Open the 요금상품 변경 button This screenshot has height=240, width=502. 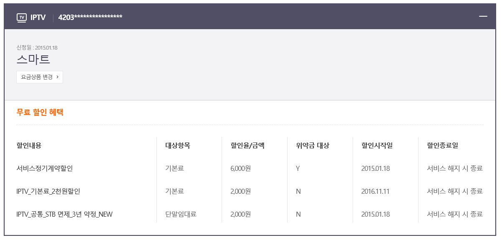[x=40, y=77]
